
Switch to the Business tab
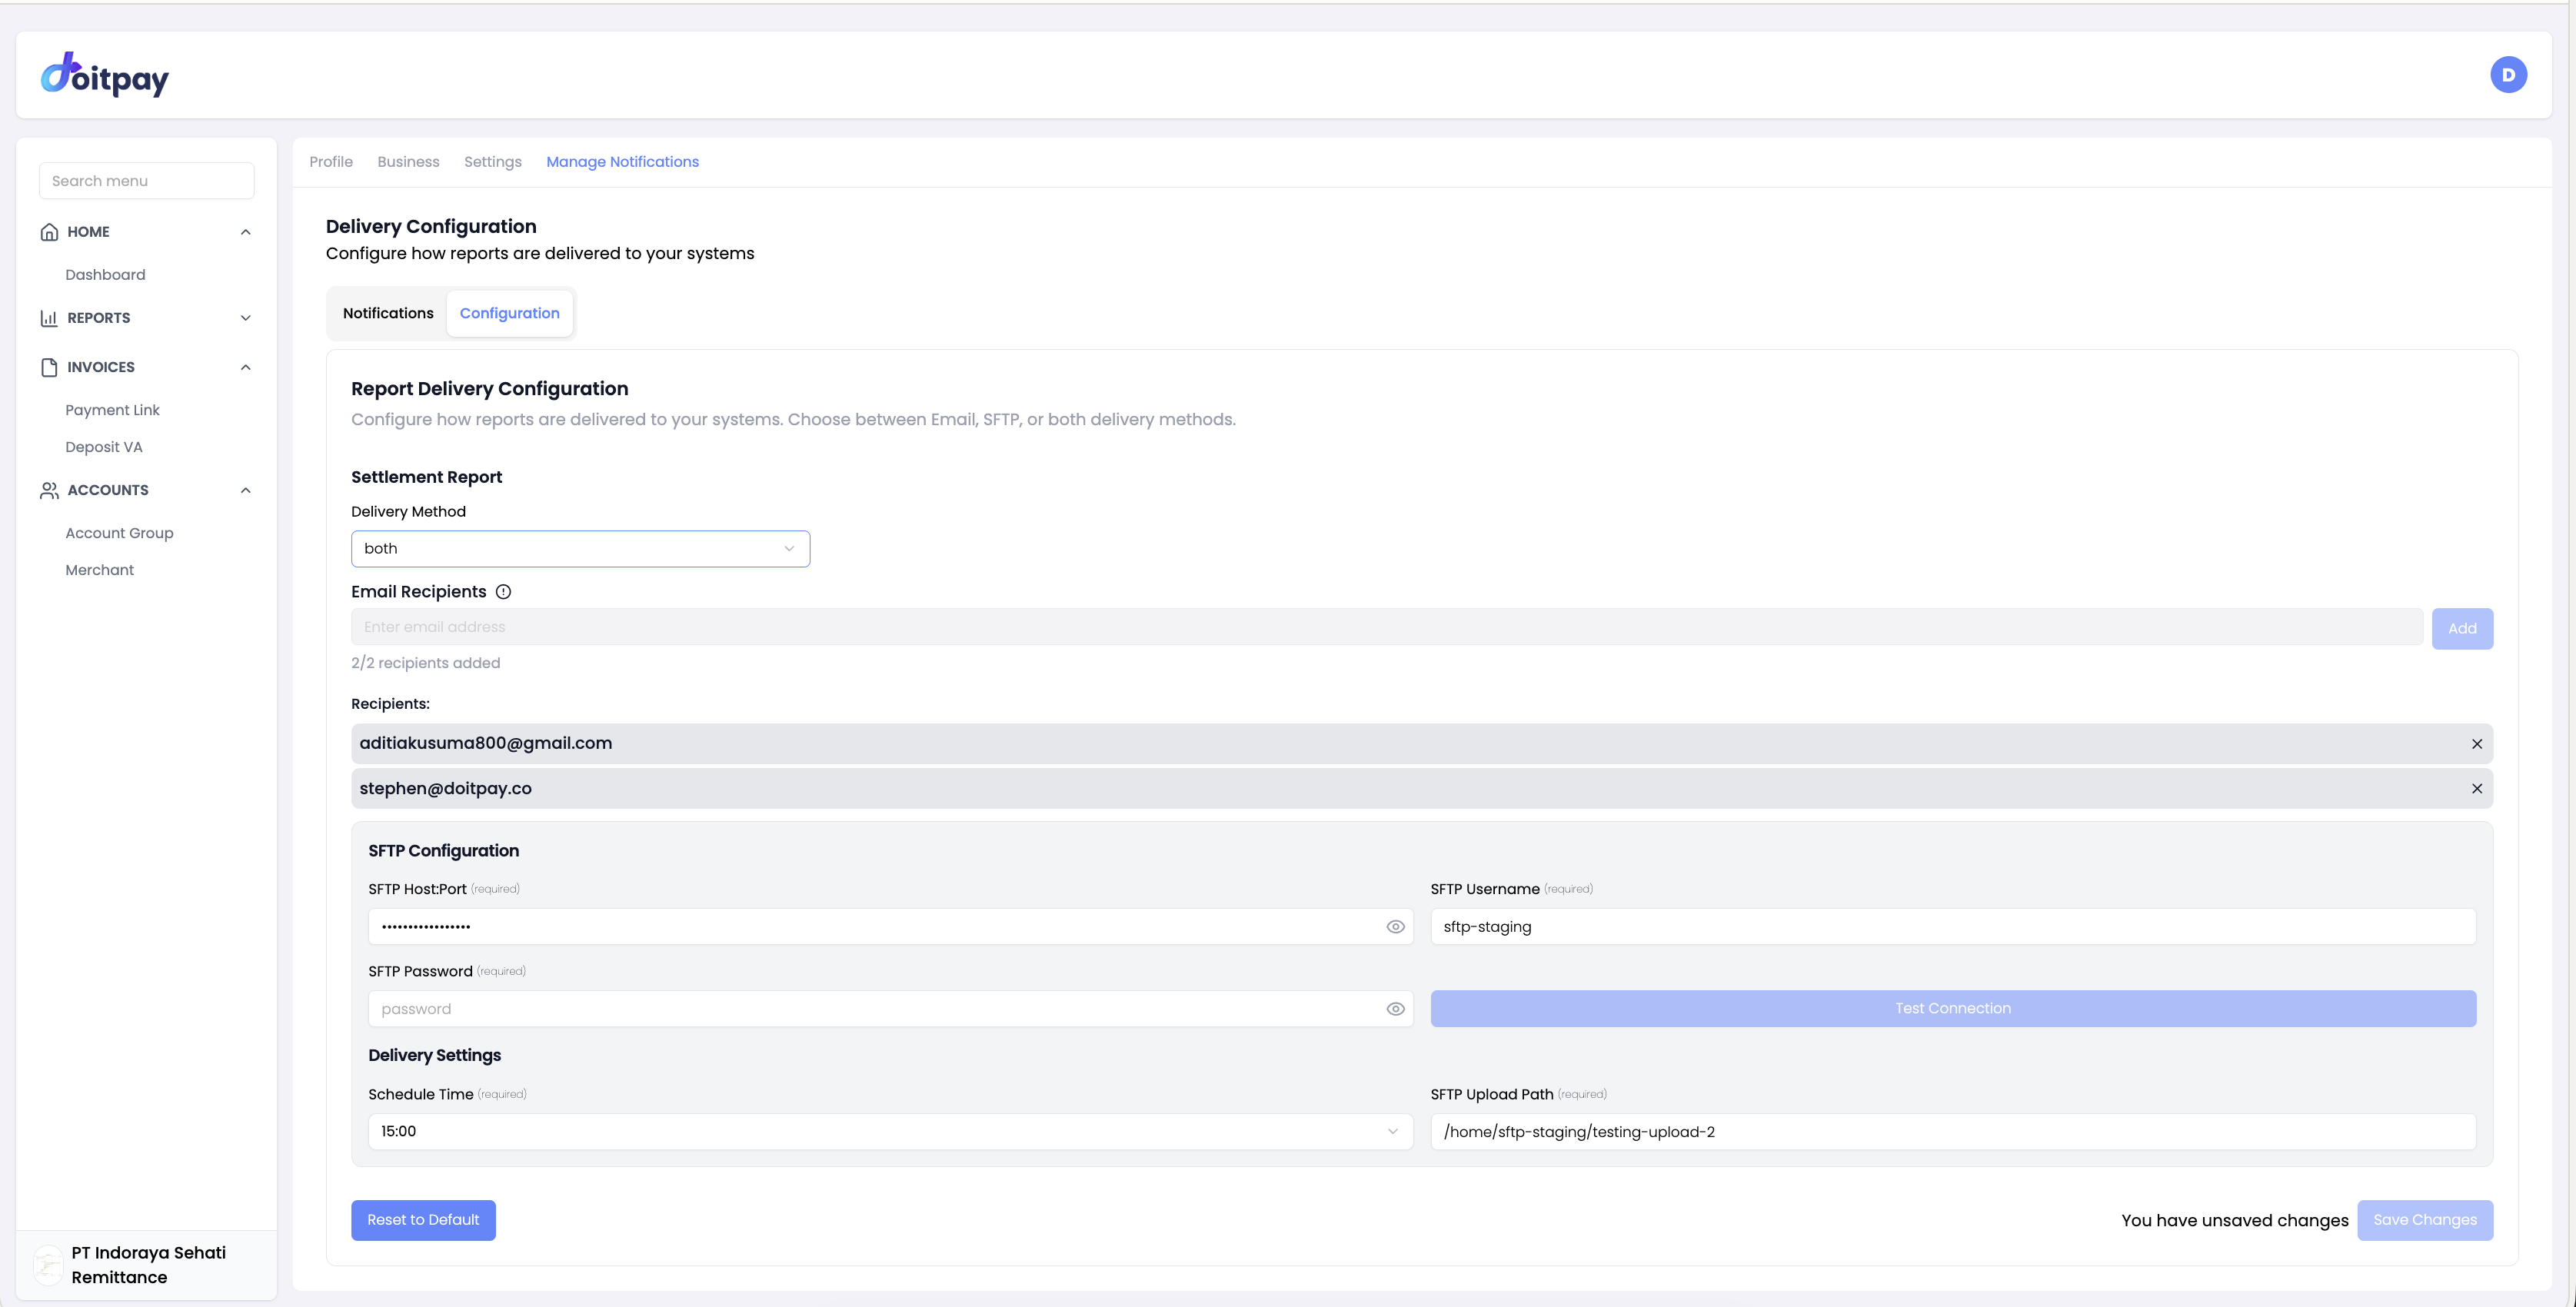(408, 162)
